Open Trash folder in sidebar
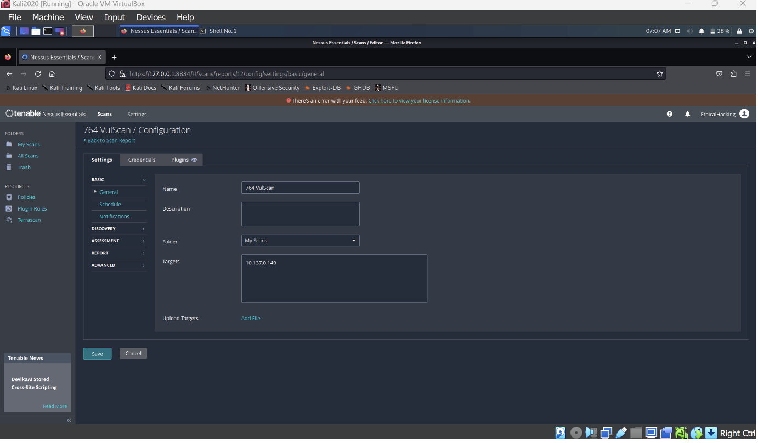The width and height of the screenshot is (758, 443). 24,167
